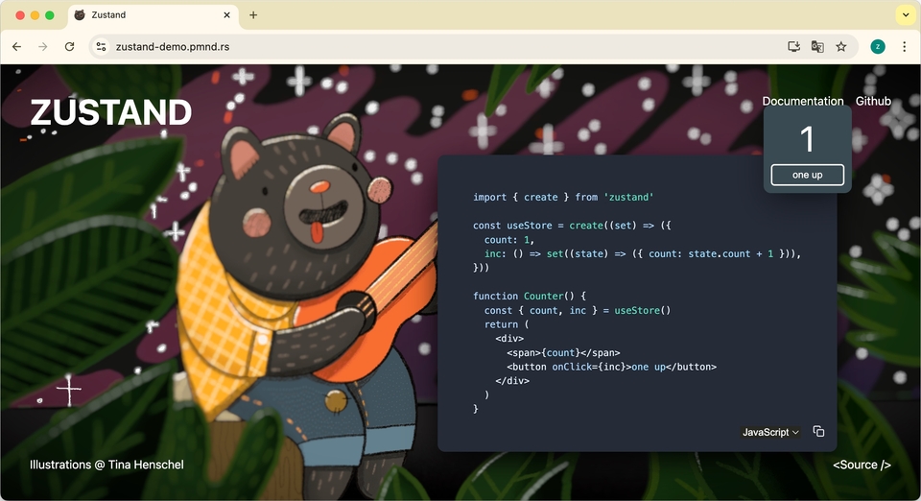Click the const useStore = create line
Viewport: 921px width, 501px height.
point(572,226)
